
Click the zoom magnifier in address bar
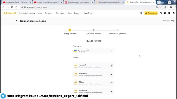coord(157,7)
